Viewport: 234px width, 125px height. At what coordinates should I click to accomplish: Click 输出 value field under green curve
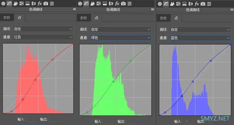pyautogui.click(x=132, y=122)
